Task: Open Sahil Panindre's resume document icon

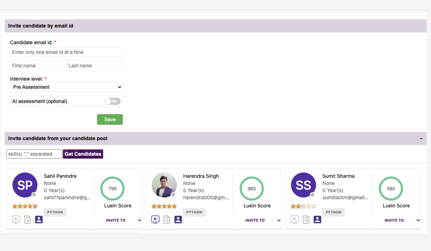Action: (27, 219)
